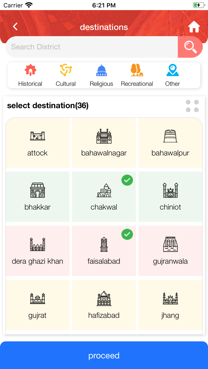Viewport: 208px width, 369px height.
Task: Open the grid view layout icon
Action: tap(192, 106)
